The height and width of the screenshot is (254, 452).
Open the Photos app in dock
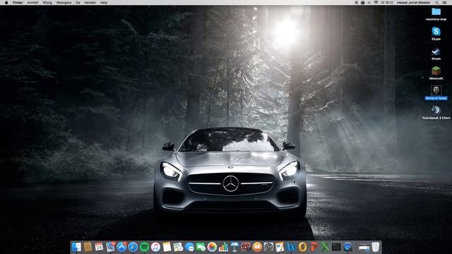click(212, 247)
